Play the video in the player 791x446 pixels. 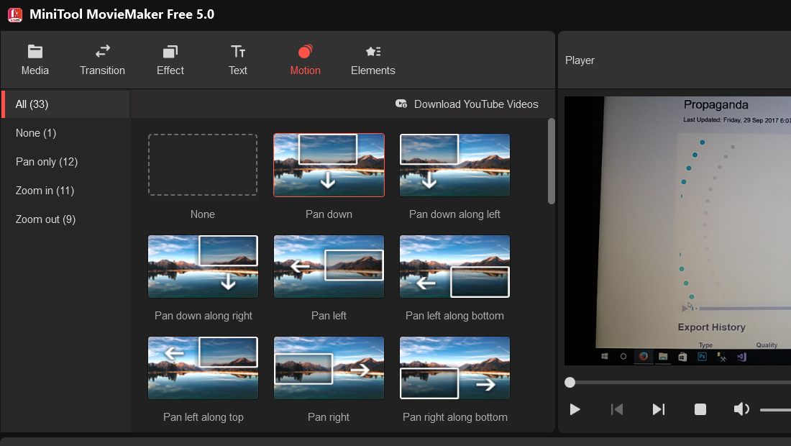pos(575,409)
